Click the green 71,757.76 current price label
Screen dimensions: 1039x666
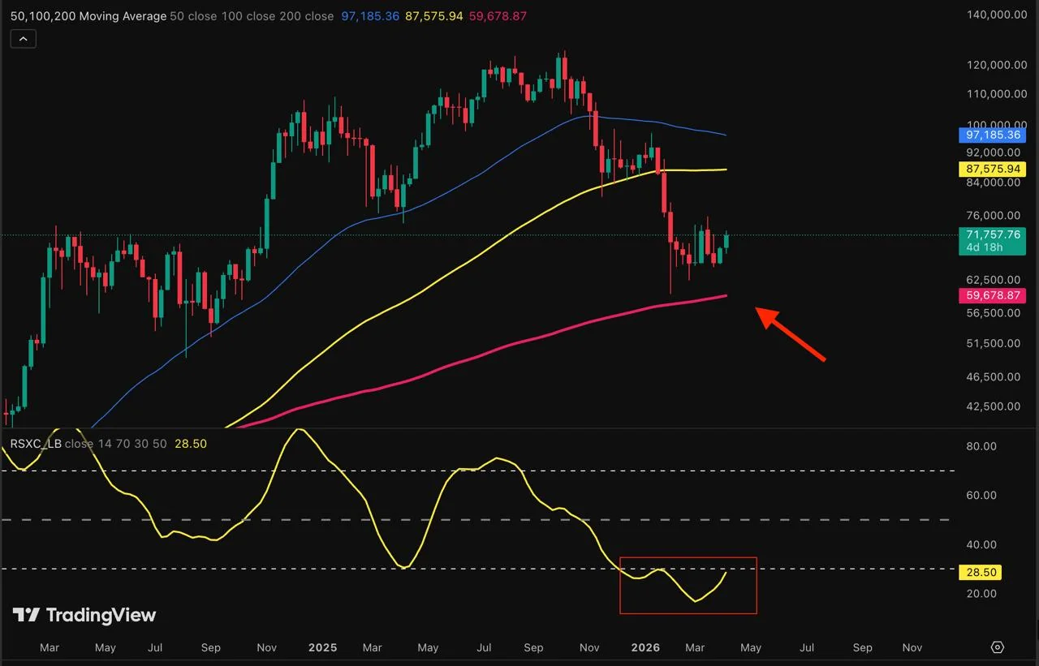tap(993, 234)
